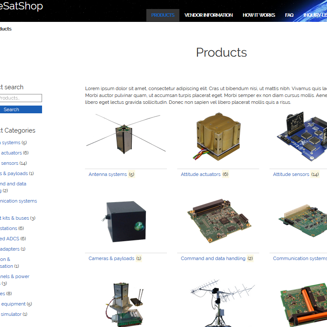Select sidebar category '& payloads (1)'

click(x=17, y=173)
